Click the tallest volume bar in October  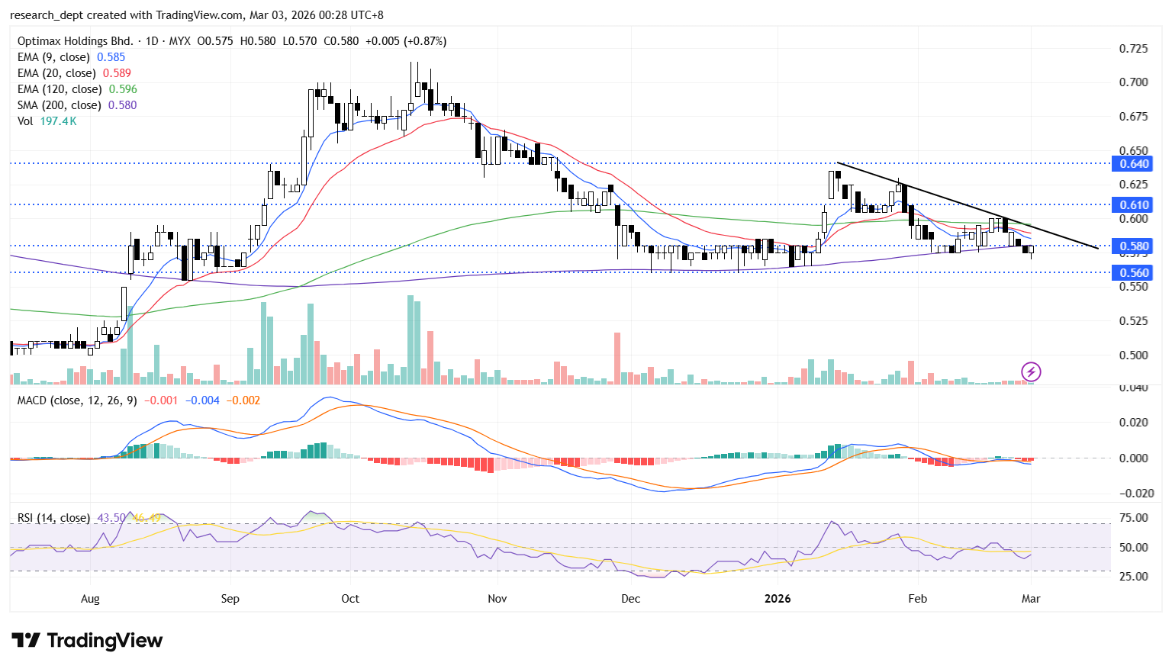point(411,340)
